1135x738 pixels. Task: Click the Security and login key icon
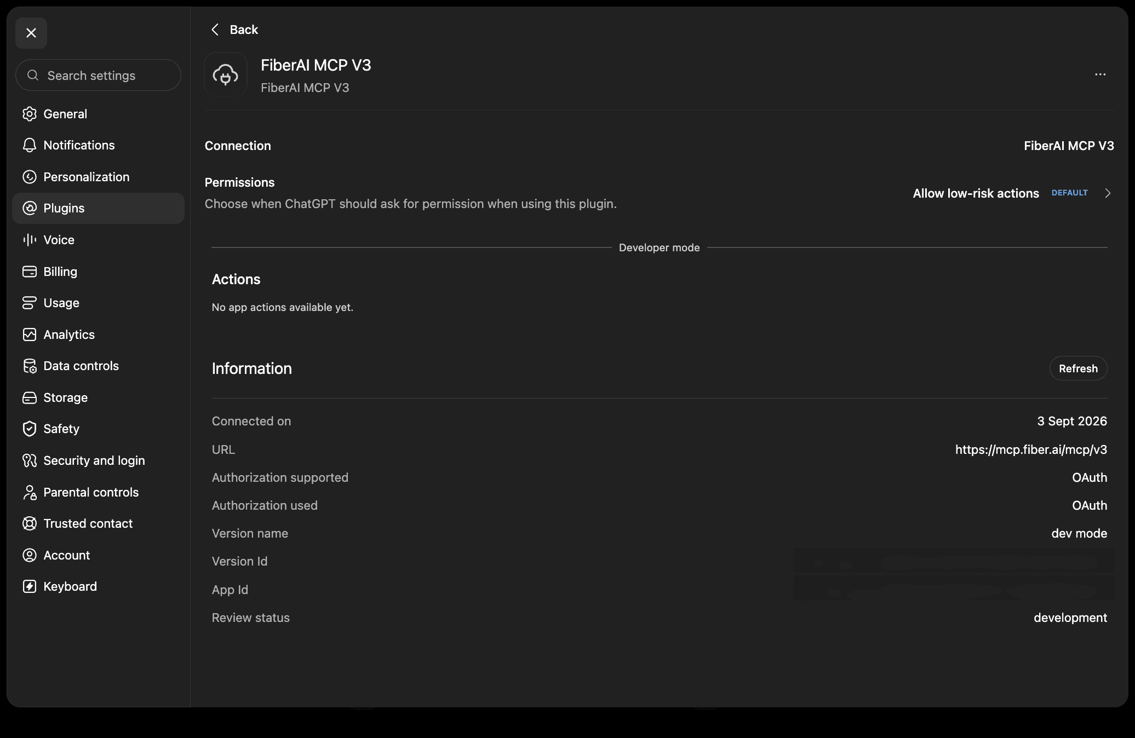click(x=30, y=460)
